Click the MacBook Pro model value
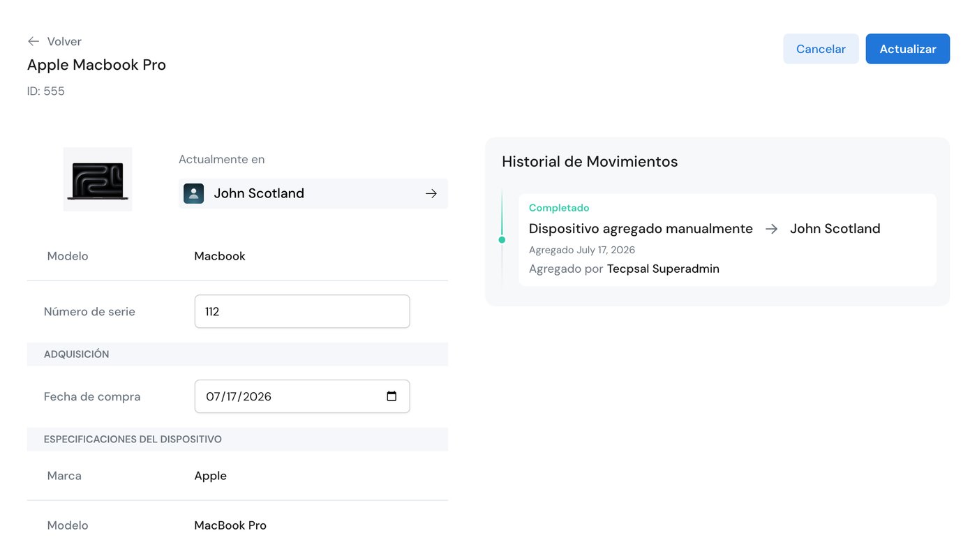This screenshot has height=547, width=977. click(230, 525)
